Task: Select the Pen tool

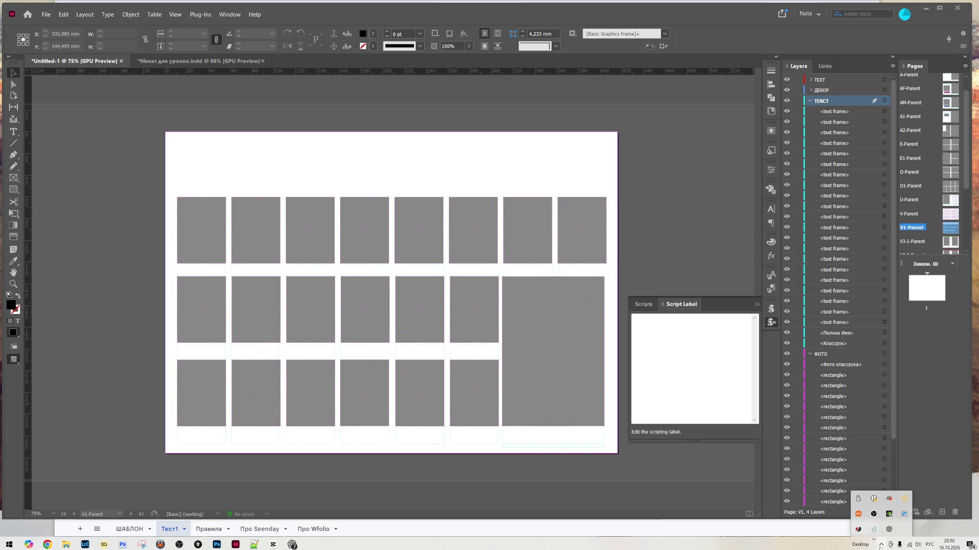Action: click(x=13, y=155)
